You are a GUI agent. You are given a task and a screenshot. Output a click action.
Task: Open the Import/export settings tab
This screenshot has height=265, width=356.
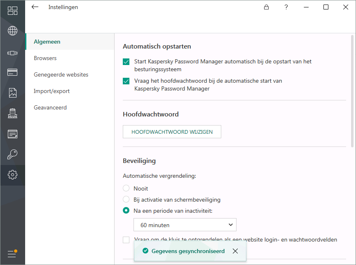[x=52, y=91]
